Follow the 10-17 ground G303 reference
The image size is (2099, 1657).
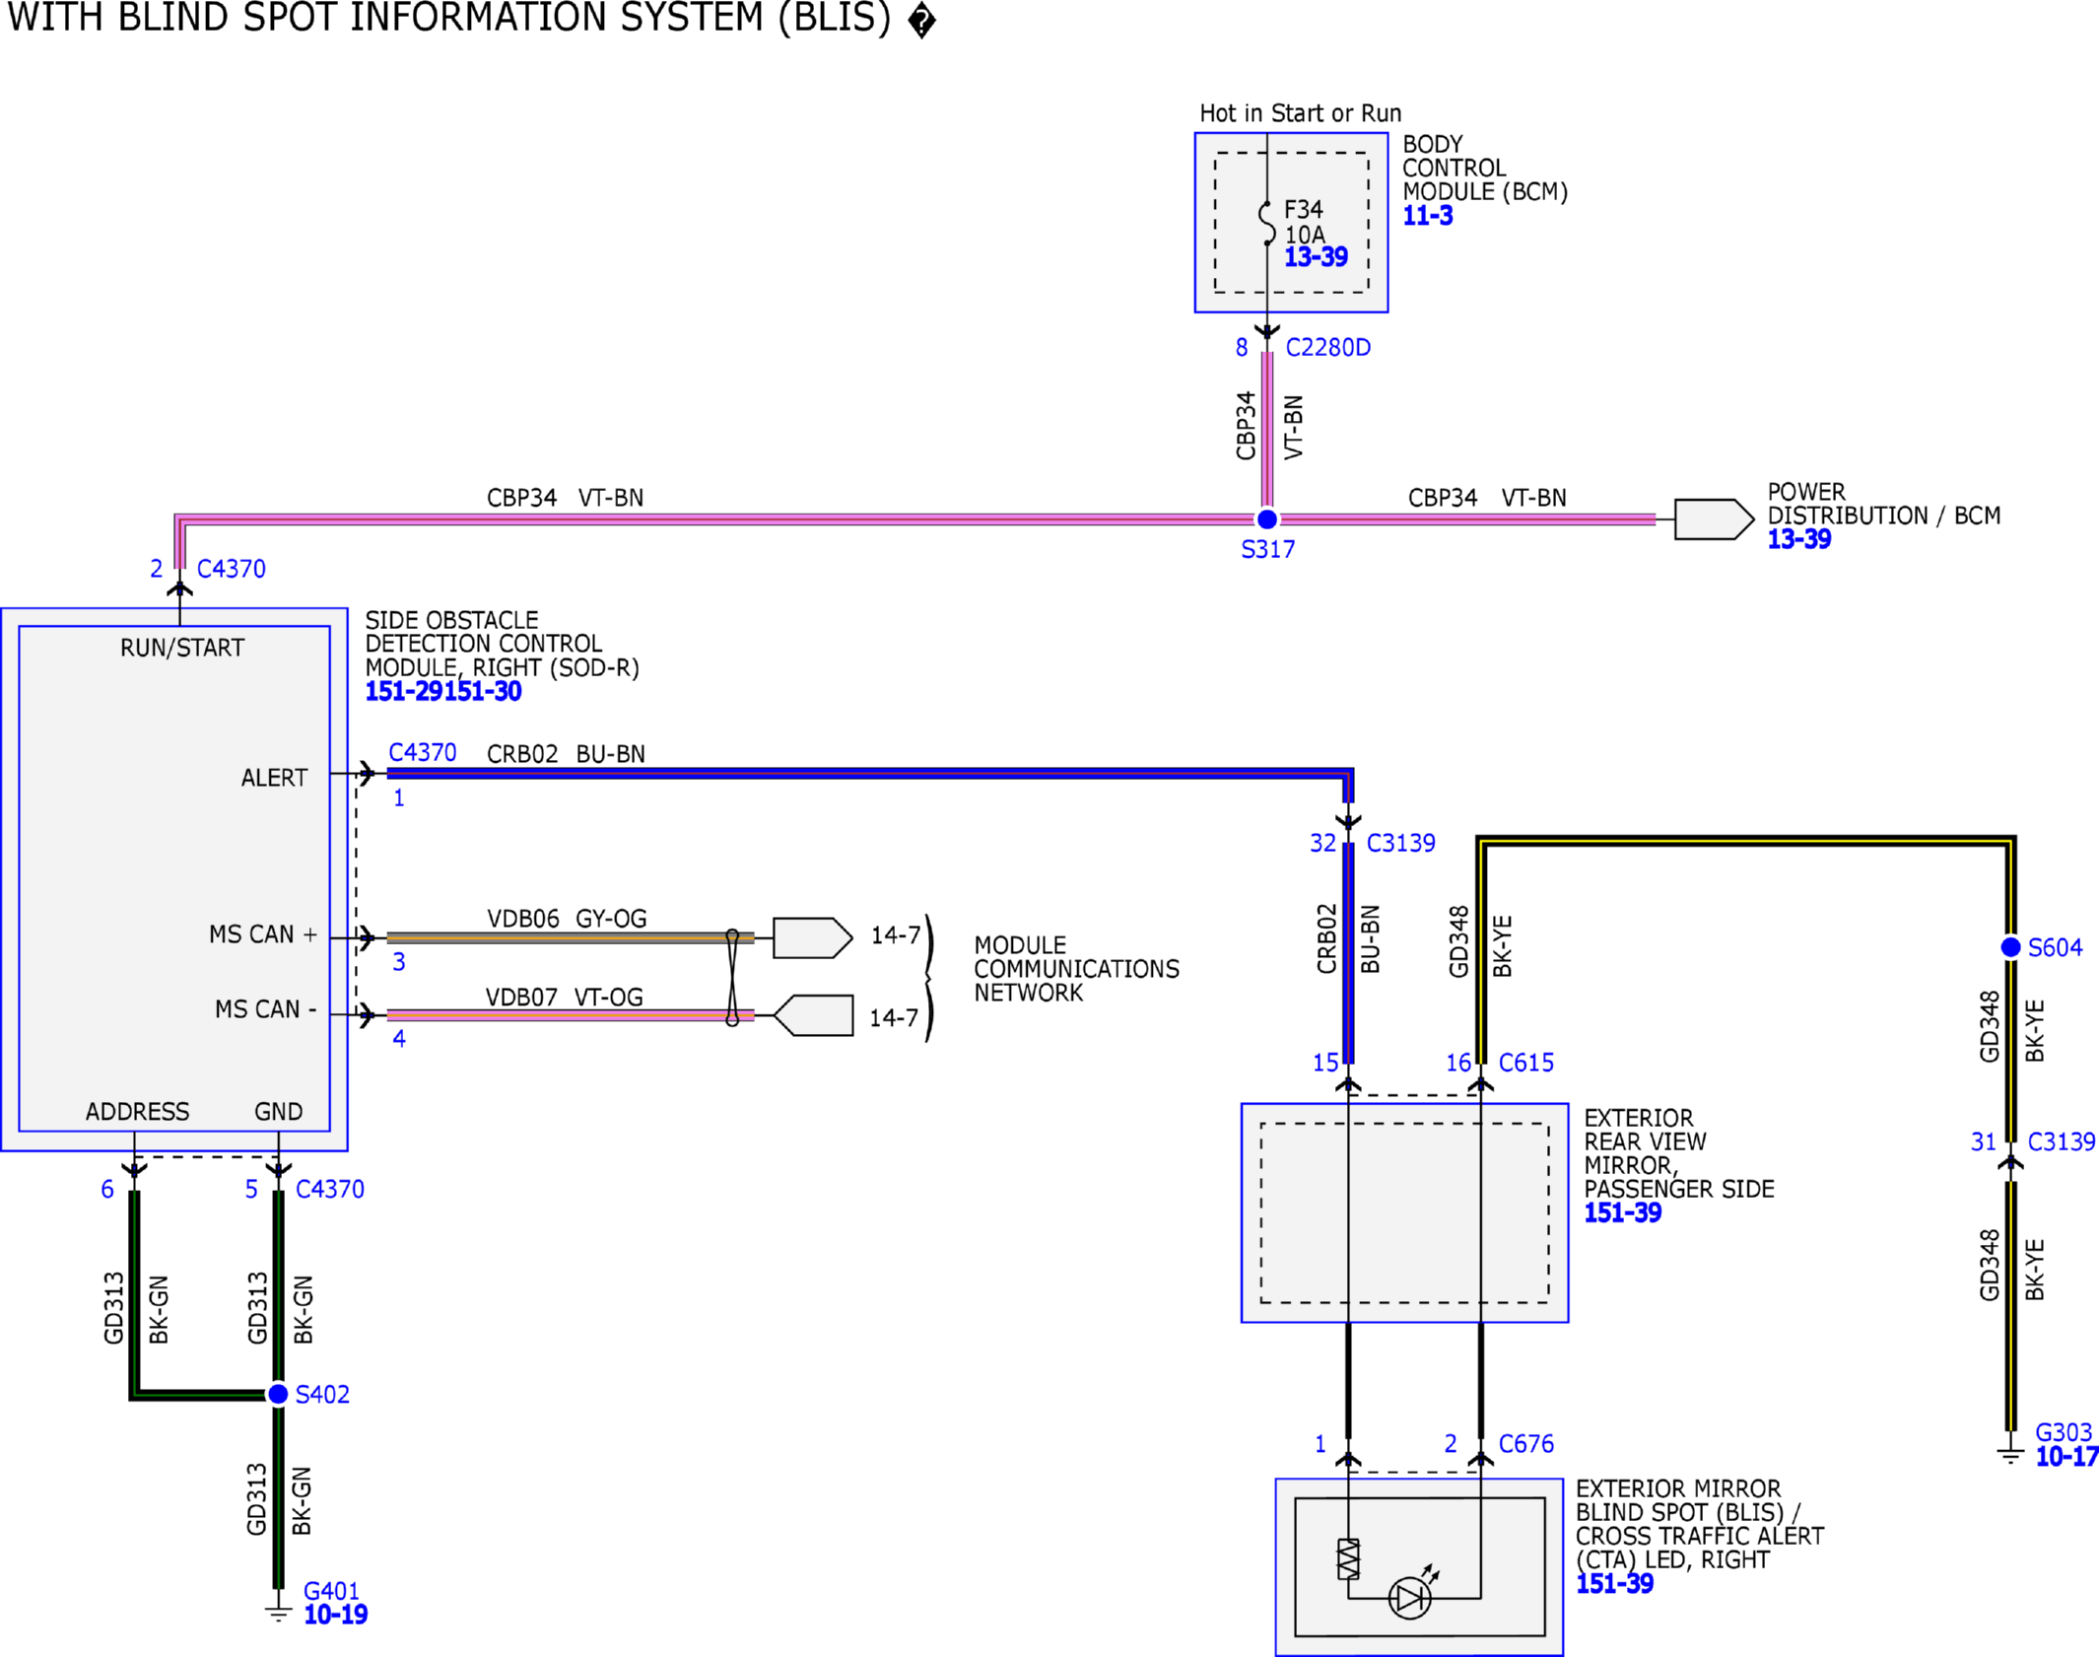coord(2066,1457)
